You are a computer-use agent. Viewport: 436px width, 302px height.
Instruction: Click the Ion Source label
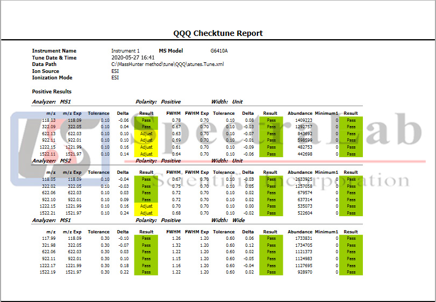tap(46, 71)
